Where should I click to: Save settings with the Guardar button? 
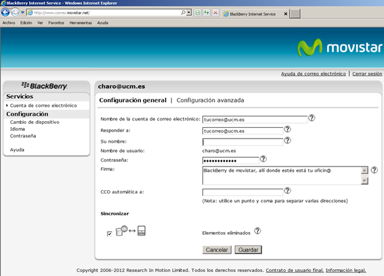pos(249,250)
